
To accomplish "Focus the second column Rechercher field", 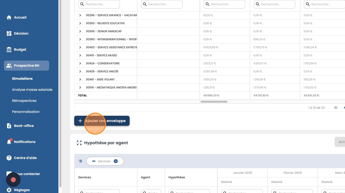I will point(162,4).
